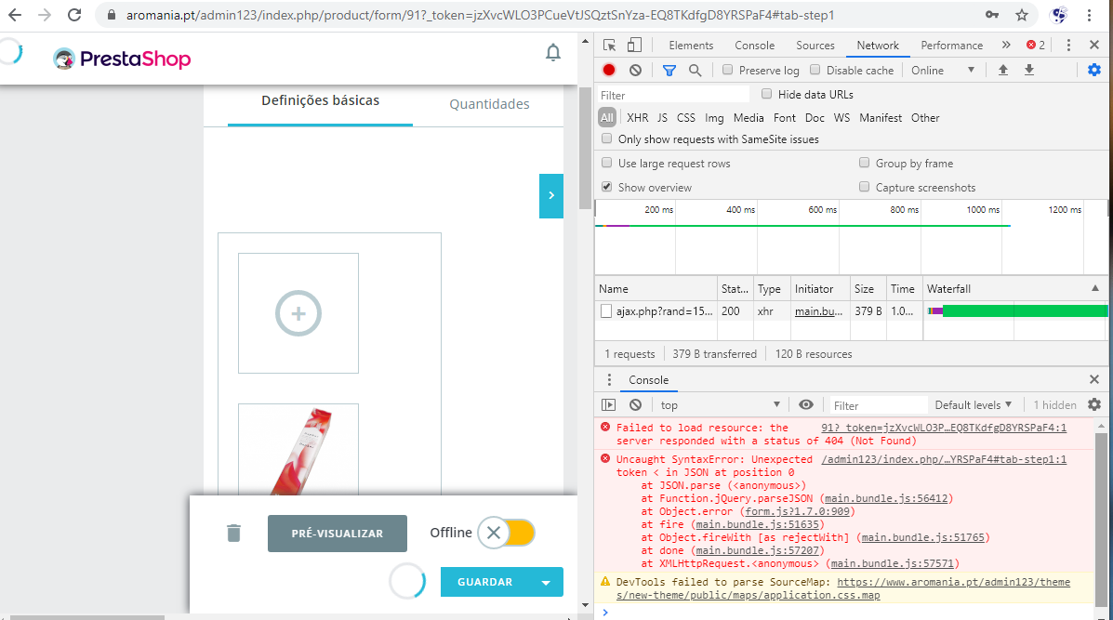This screenshot has width=1113, height=620.
Task: Toggle device toolbar in DevTools
Action: [x=634, y=45]
